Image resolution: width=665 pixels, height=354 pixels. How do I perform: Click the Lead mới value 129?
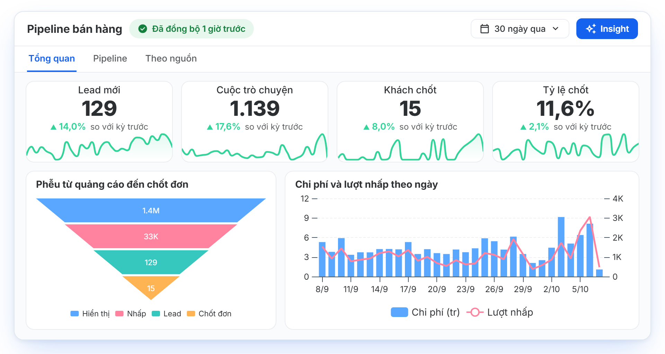click(x=99, y=109)
